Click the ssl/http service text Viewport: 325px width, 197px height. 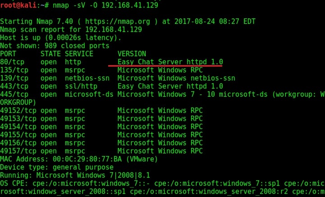pos(81,86)
